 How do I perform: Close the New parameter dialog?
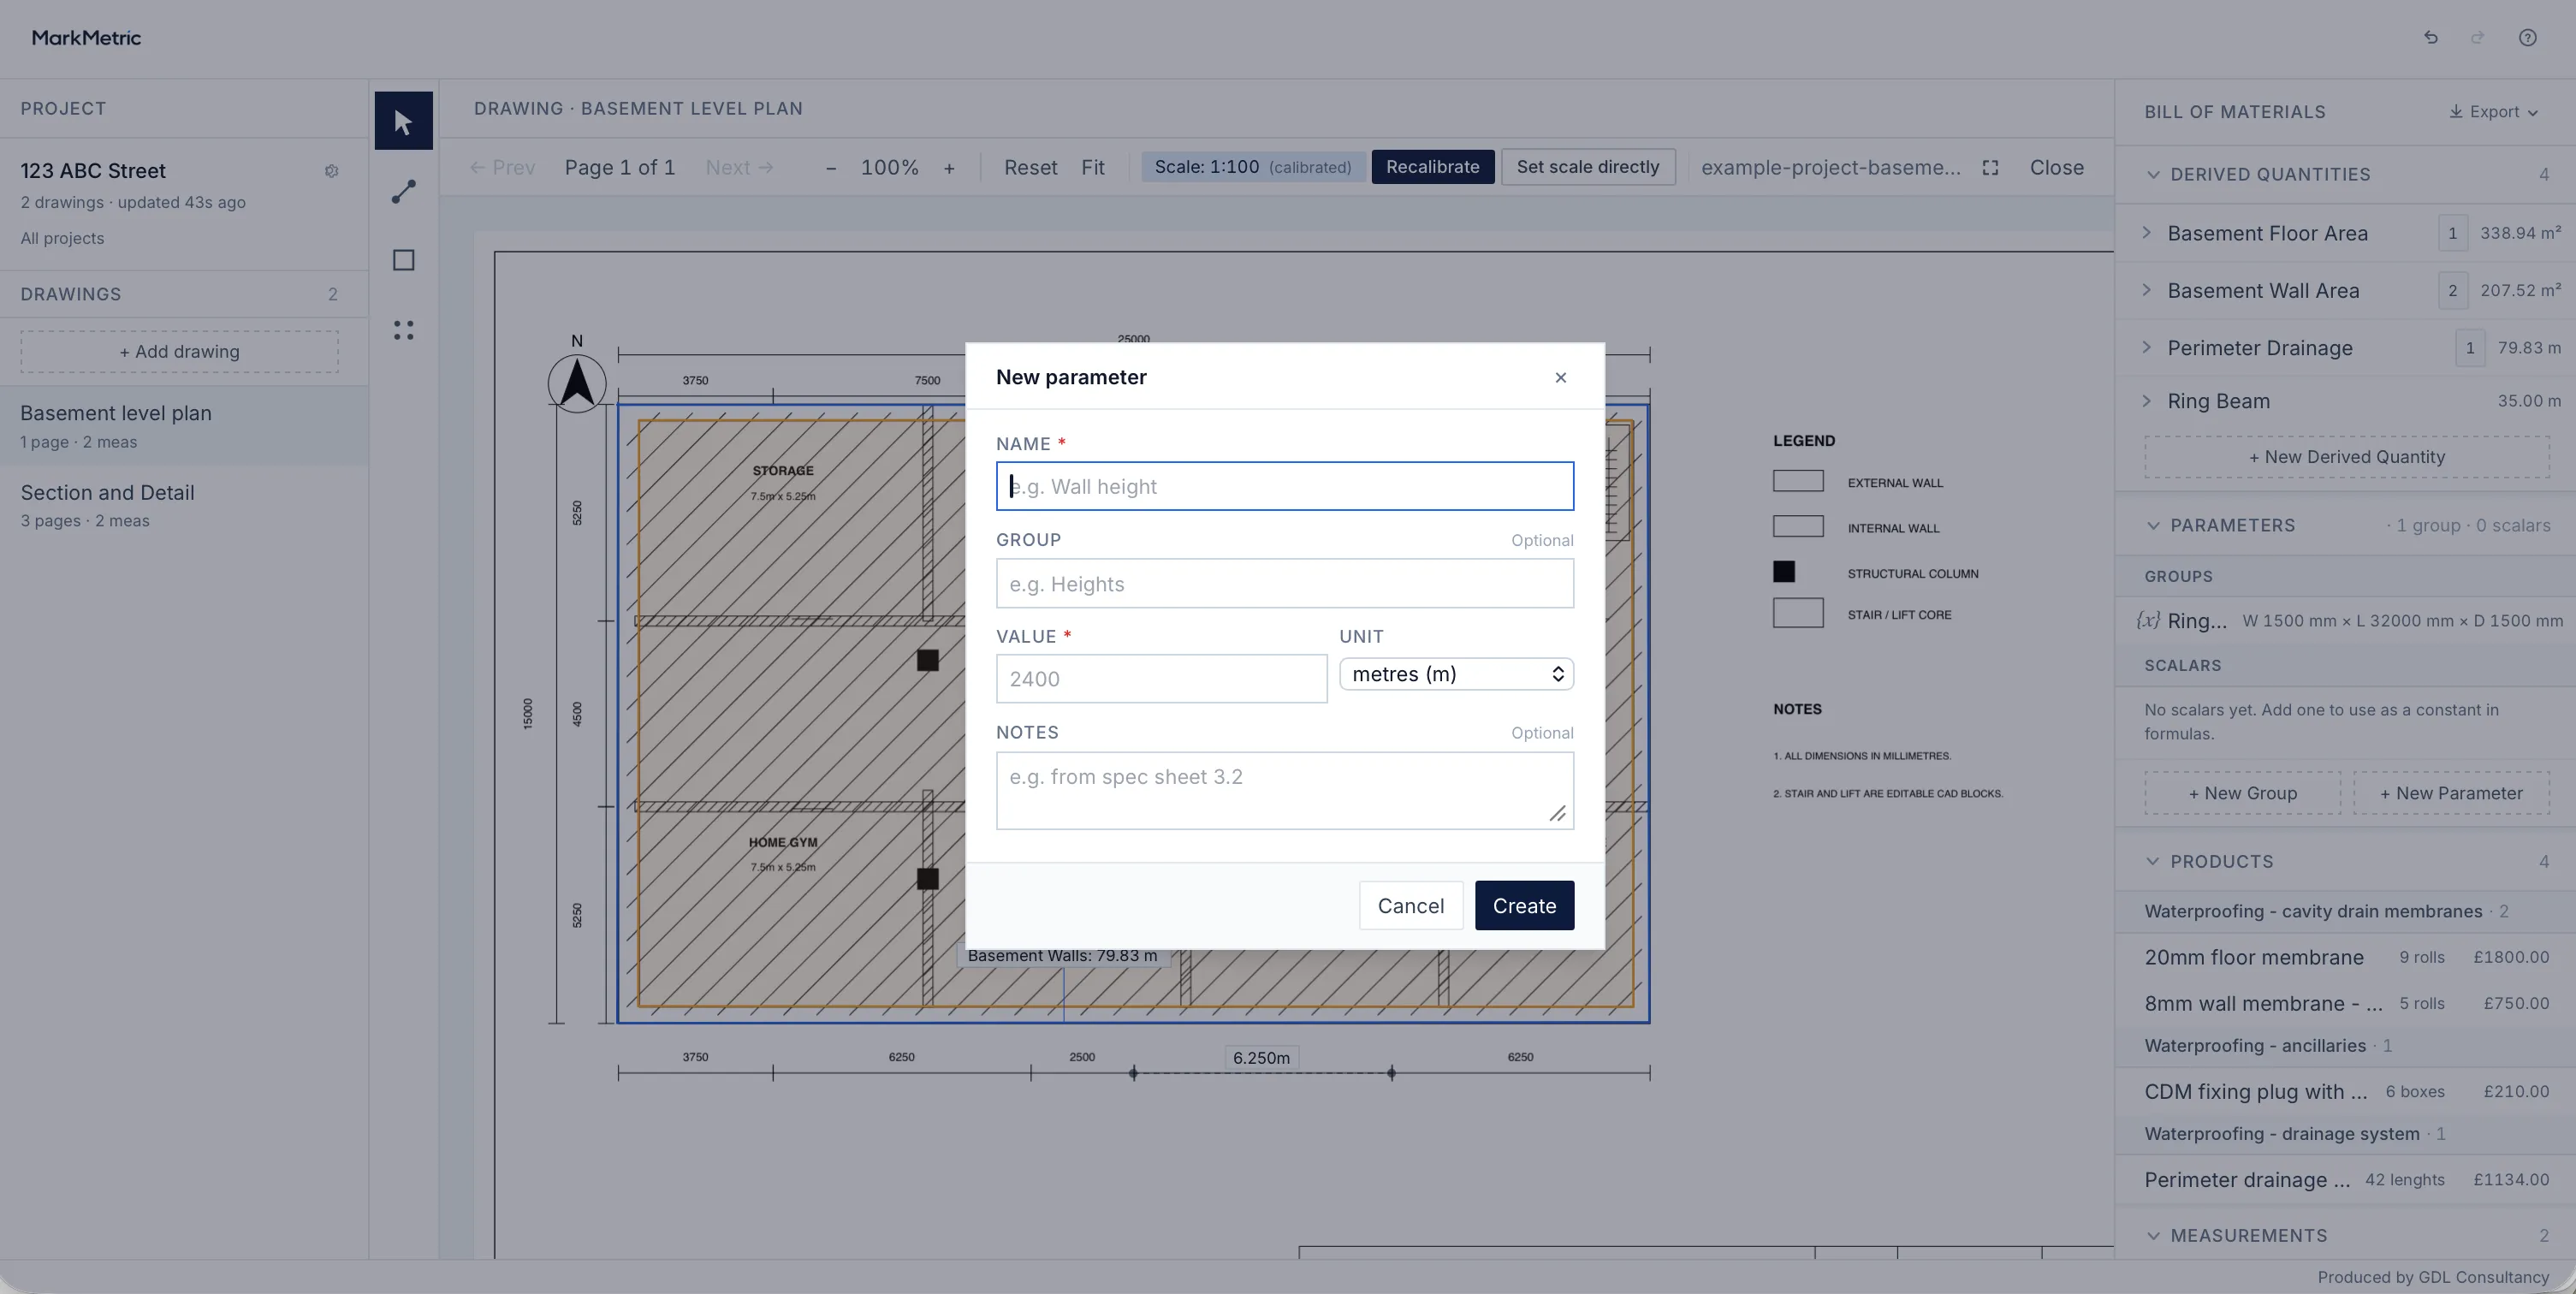(x=1560, y=377)
